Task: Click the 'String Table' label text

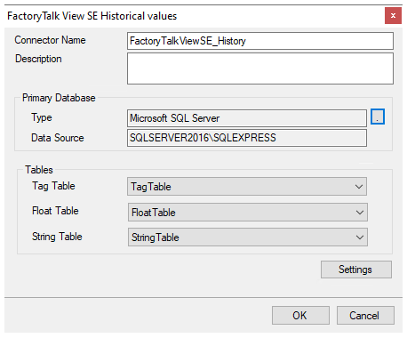Action: [57, 237]
